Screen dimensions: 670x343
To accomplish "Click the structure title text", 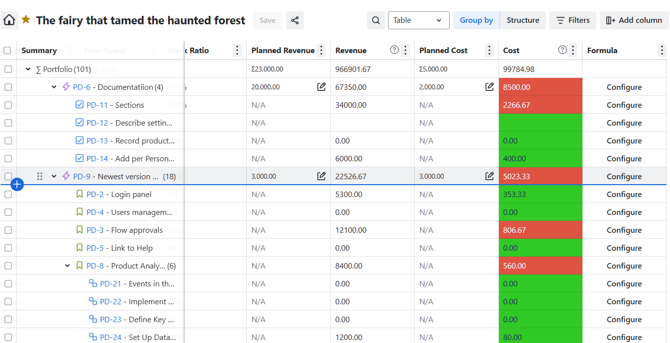I will tap(140, 20).
